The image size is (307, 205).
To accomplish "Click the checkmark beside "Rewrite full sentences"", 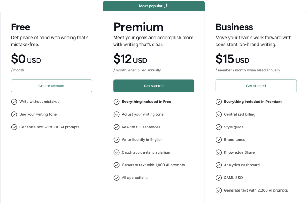I will pos(117,127).
